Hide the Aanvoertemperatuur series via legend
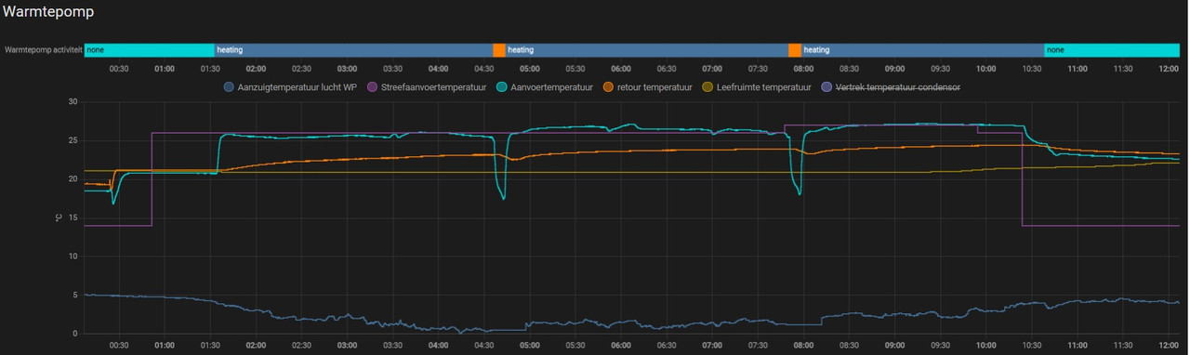 point(545,87)
